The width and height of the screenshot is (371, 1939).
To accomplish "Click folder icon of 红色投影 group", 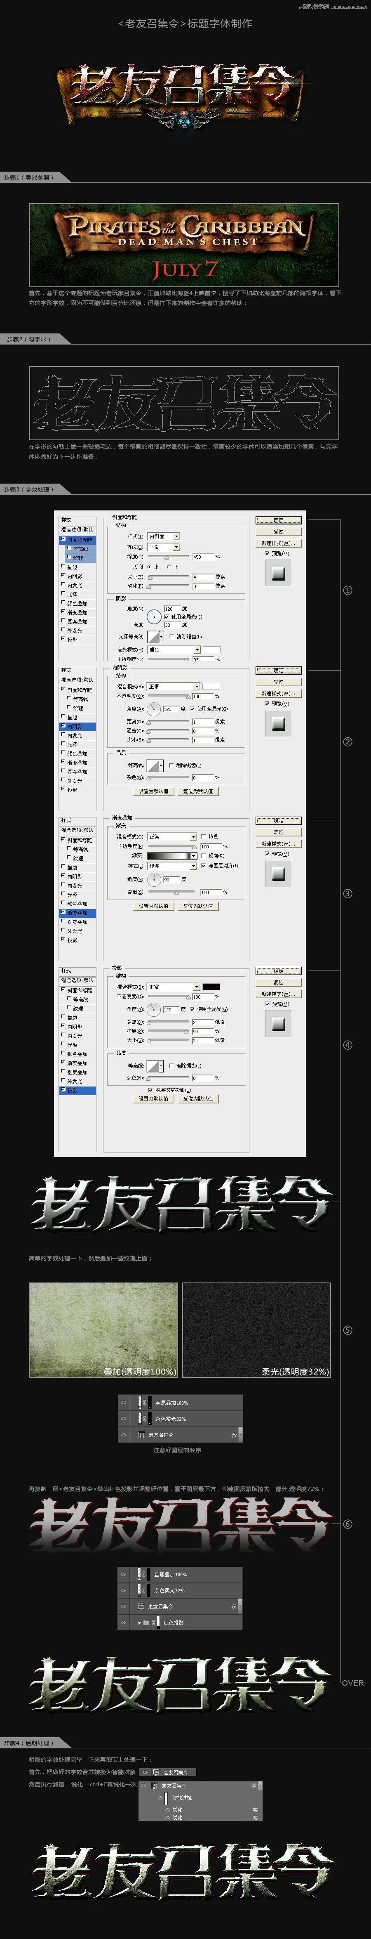I will (x=147, y=1622).
